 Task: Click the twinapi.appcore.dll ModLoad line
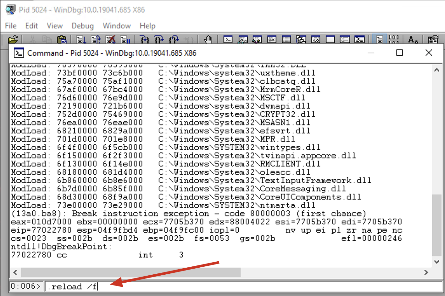click(183, 156)
